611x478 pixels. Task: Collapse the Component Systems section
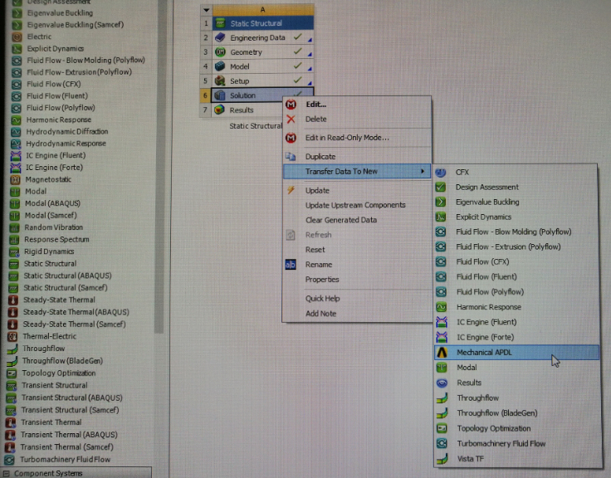pos(7,473)
